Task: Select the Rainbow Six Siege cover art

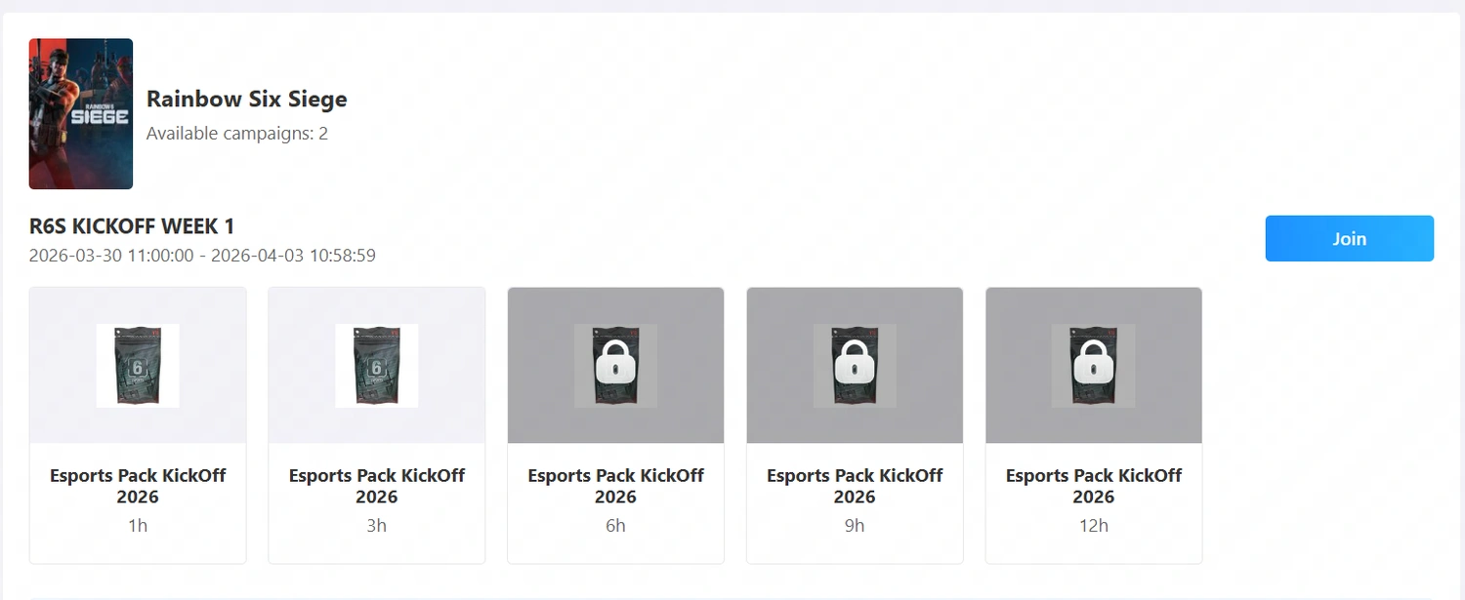Action: tap(80, 113)
